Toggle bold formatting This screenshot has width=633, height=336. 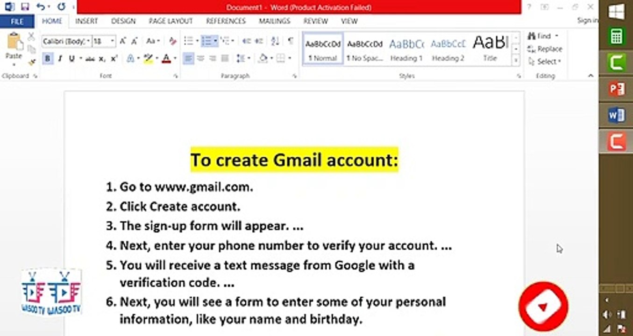(x=47, y=58)
